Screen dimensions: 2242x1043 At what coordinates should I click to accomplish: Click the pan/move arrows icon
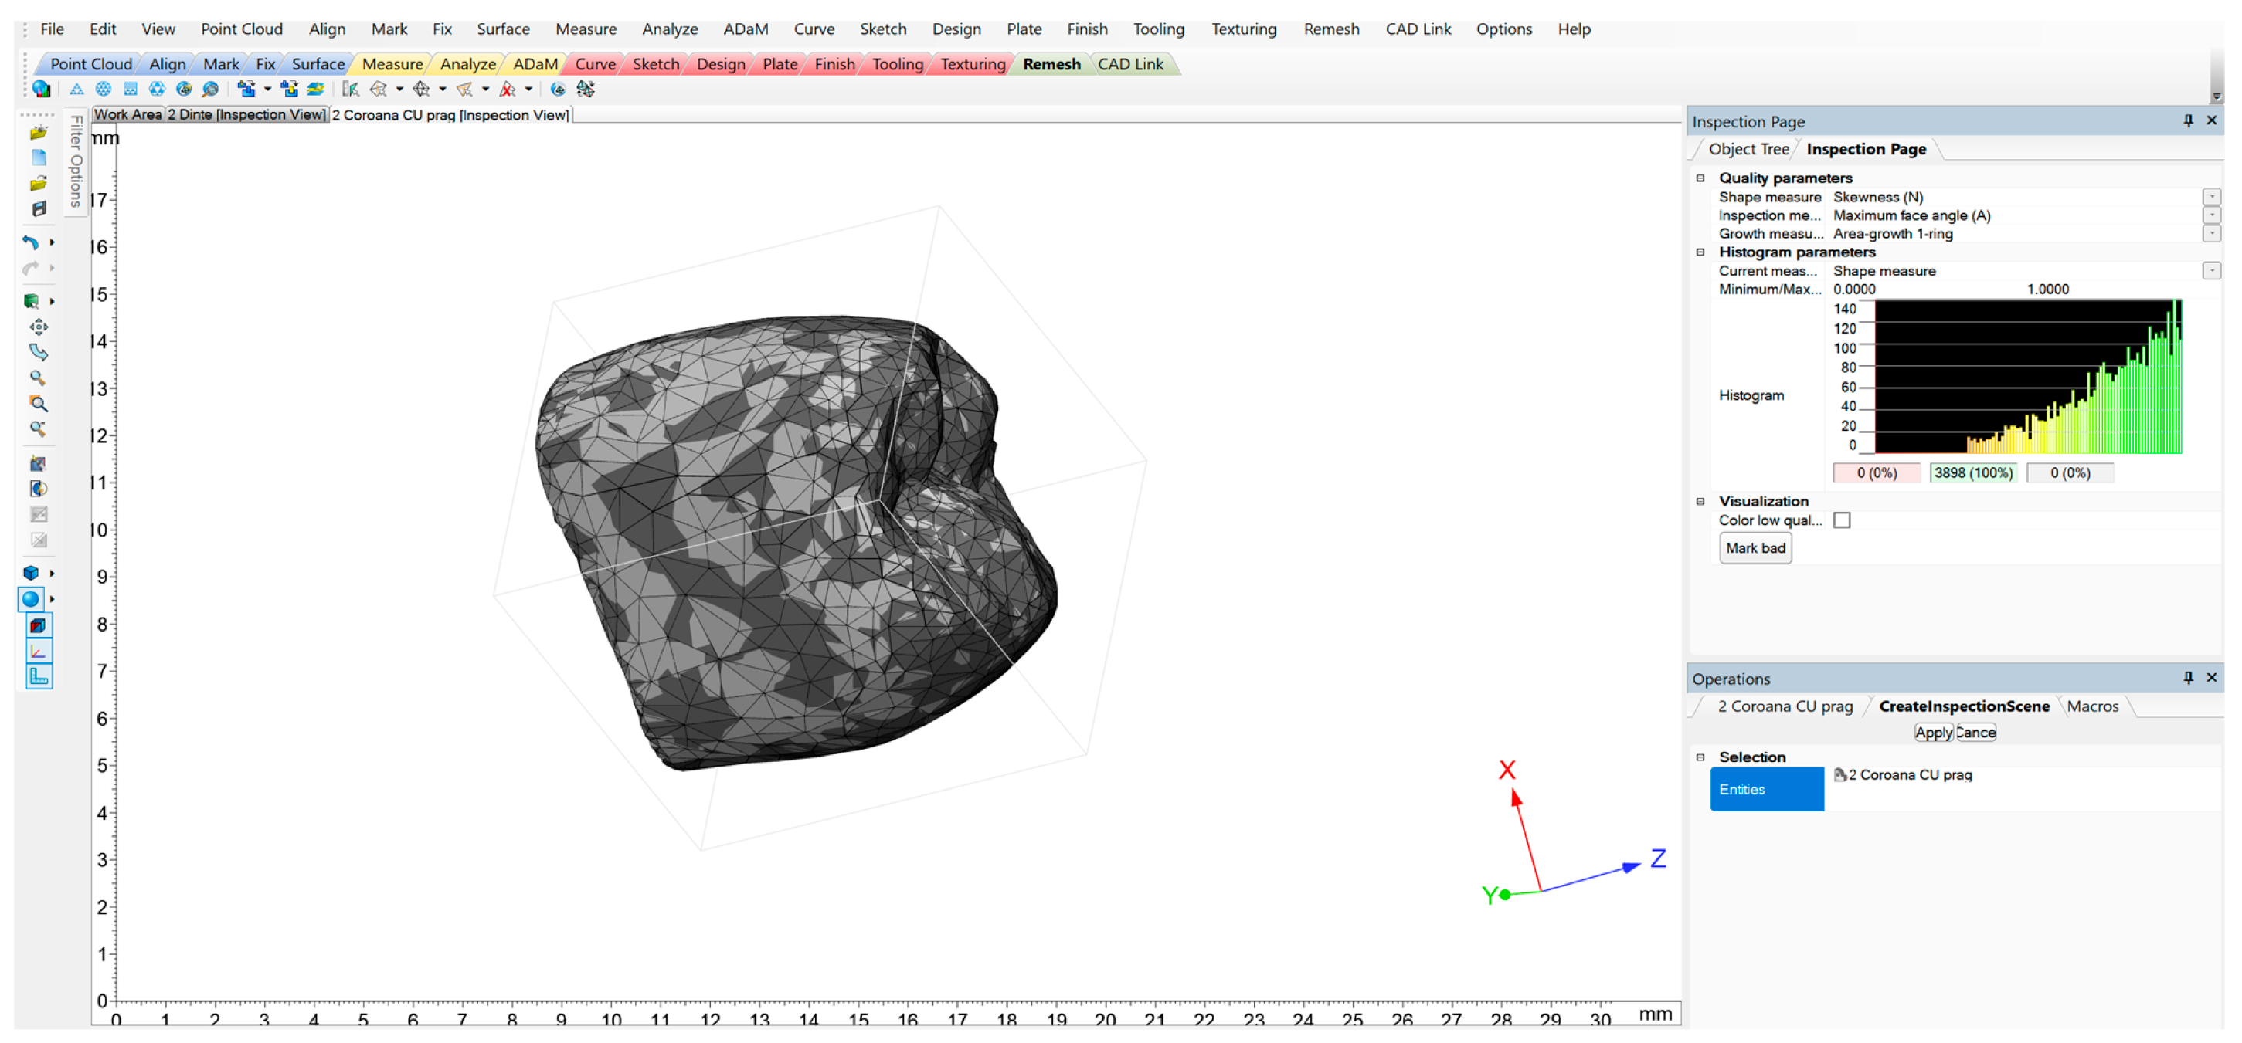(39, 327)
